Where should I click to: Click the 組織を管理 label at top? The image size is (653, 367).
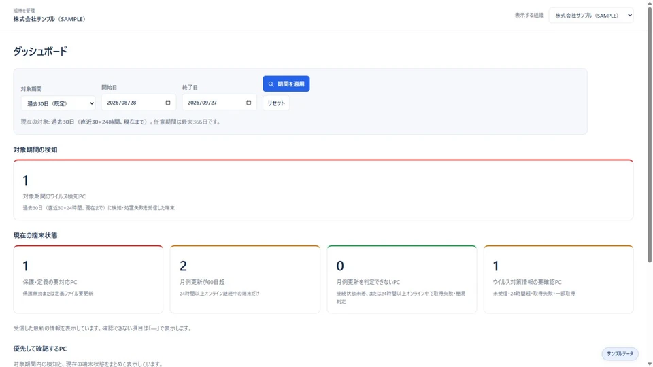[x=24, y=10]
